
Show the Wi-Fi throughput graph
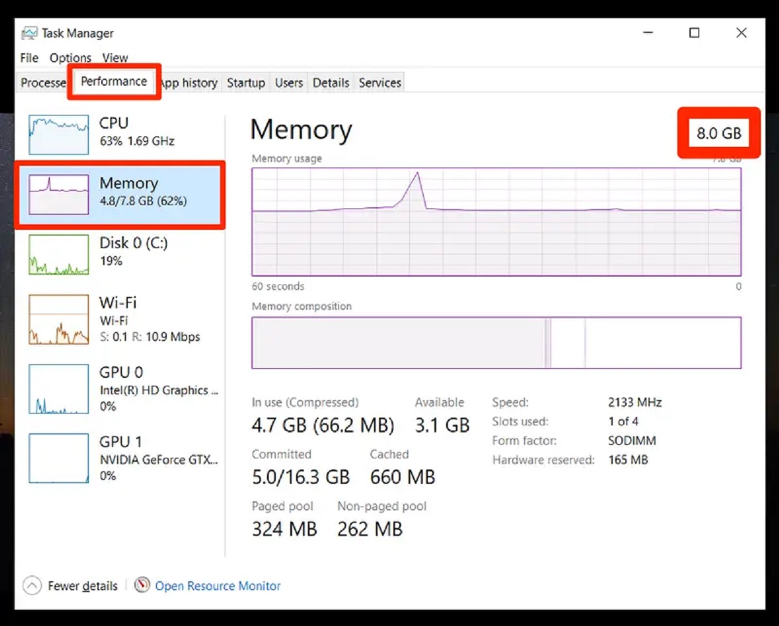click(58, 319)
